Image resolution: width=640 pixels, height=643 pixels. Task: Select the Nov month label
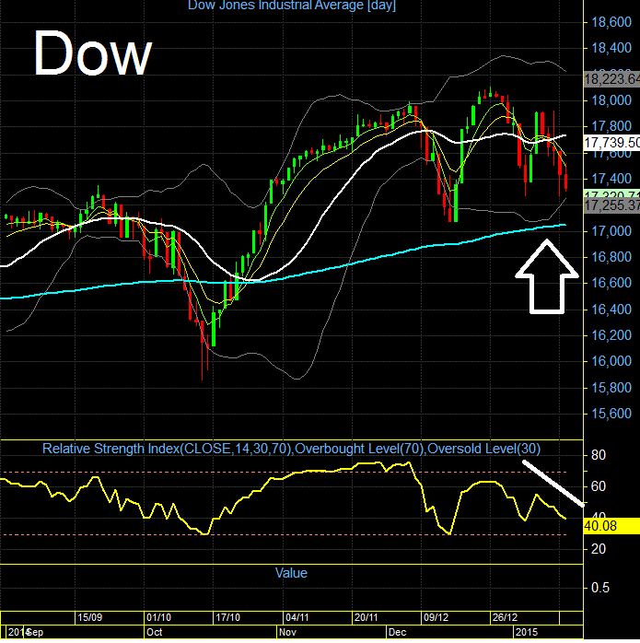click(x=287, y=632)
